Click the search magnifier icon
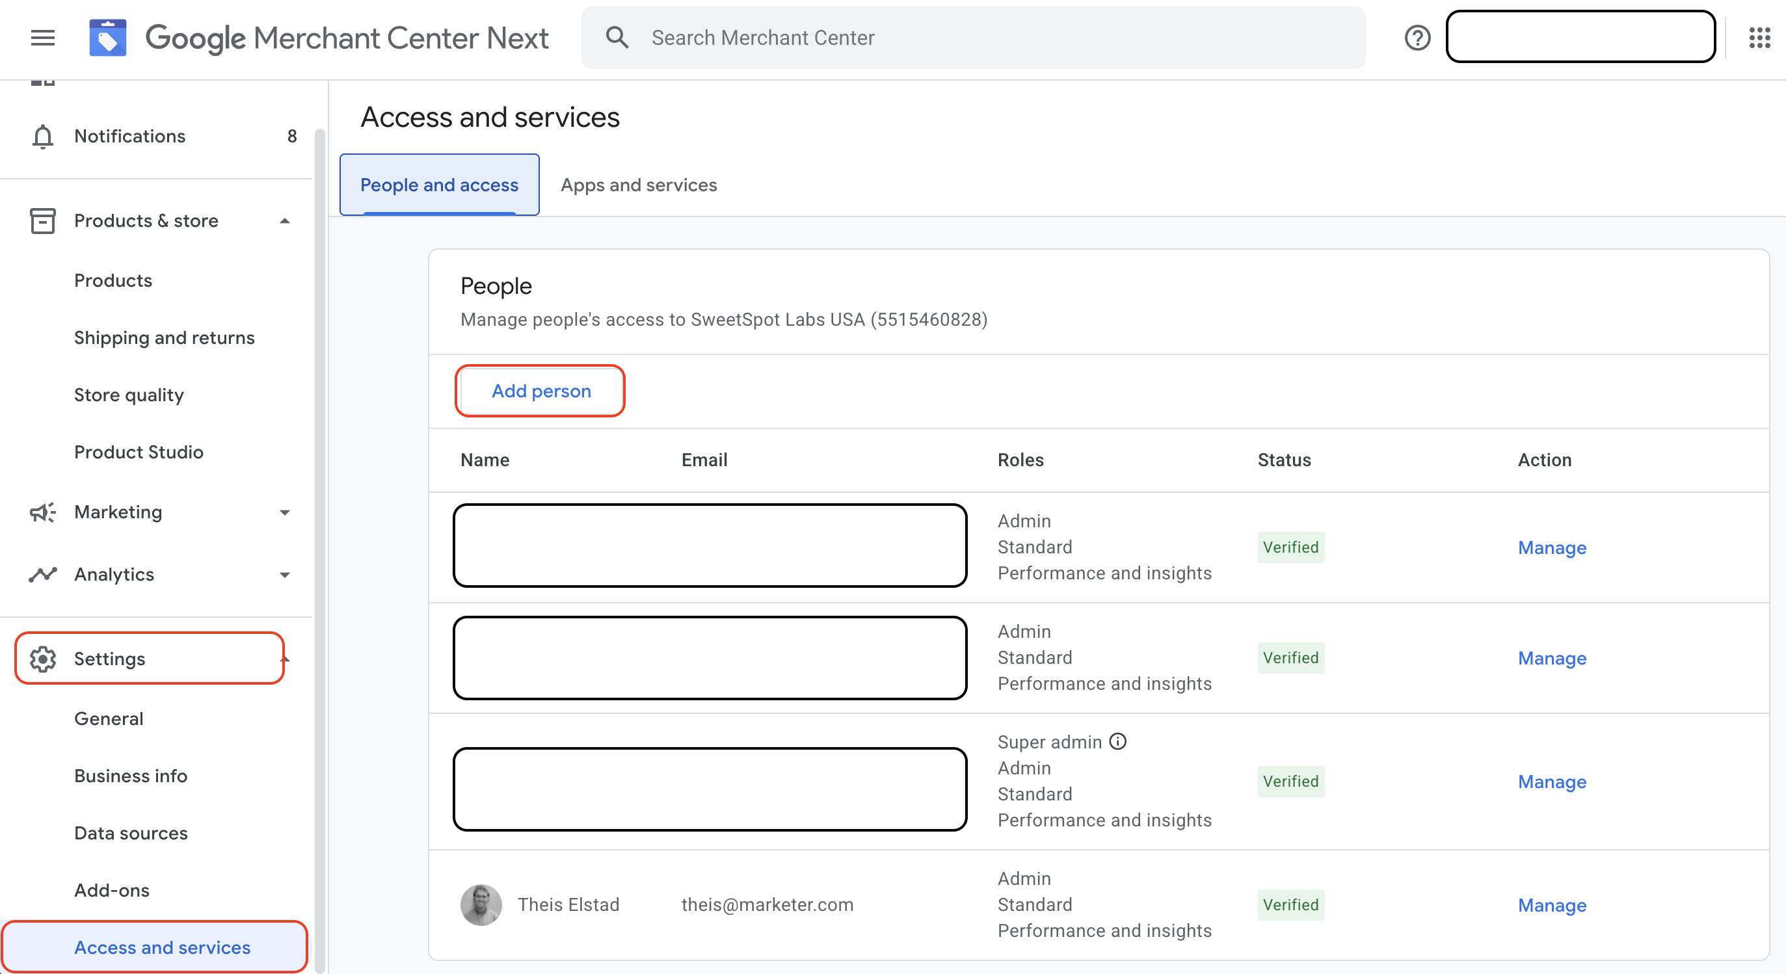 [617, 38]
